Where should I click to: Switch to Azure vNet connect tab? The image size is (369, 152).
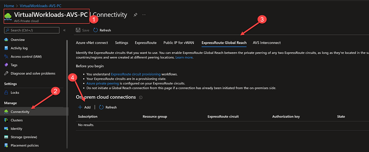pyautogui.click(x=92, y=43)
